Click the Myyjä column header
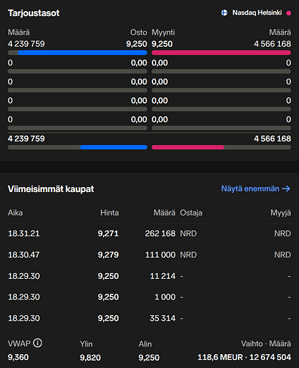Viewport: 299px width, 368px height. (x=281, y=213)
